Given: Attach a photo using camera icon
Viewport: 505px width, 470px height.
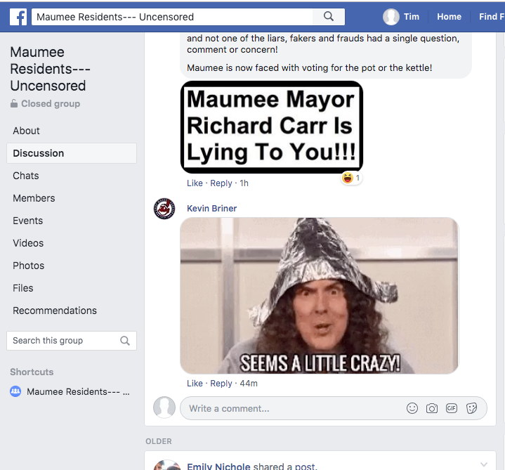Looking at the screenshot, I should 432,408.
